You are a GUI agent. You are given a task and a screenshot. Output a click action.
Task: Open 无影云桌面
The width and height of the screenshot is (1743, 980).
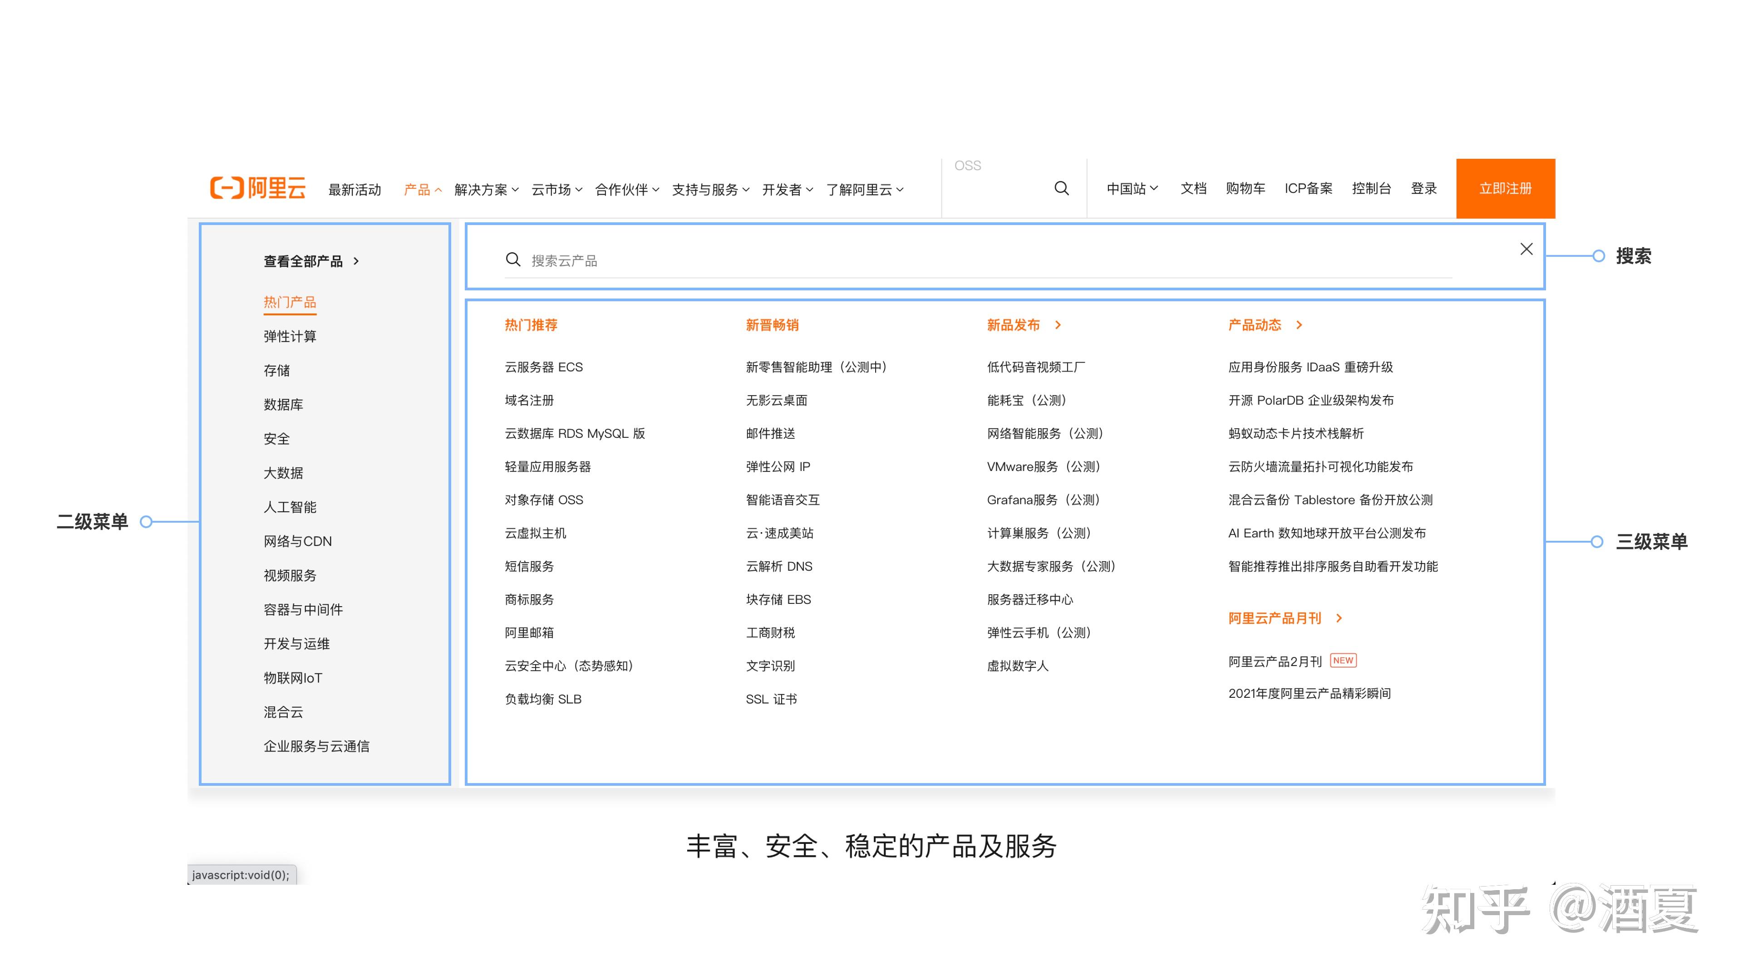click(776, 400)
